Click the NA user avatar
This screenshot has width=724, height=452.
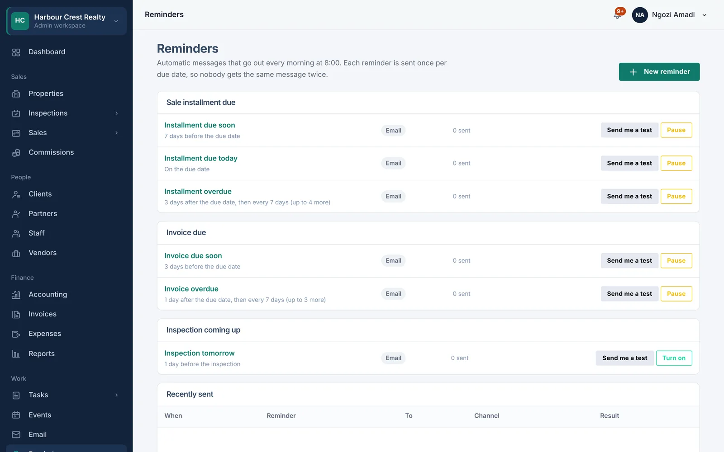[640, 15]
